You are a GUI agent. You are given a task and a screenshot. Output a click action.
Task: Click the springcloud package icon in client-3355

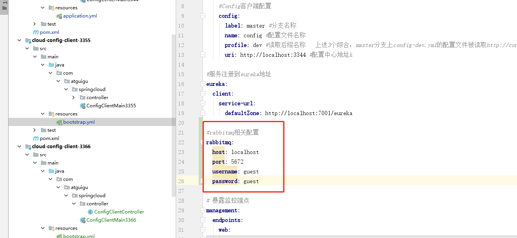74,89
